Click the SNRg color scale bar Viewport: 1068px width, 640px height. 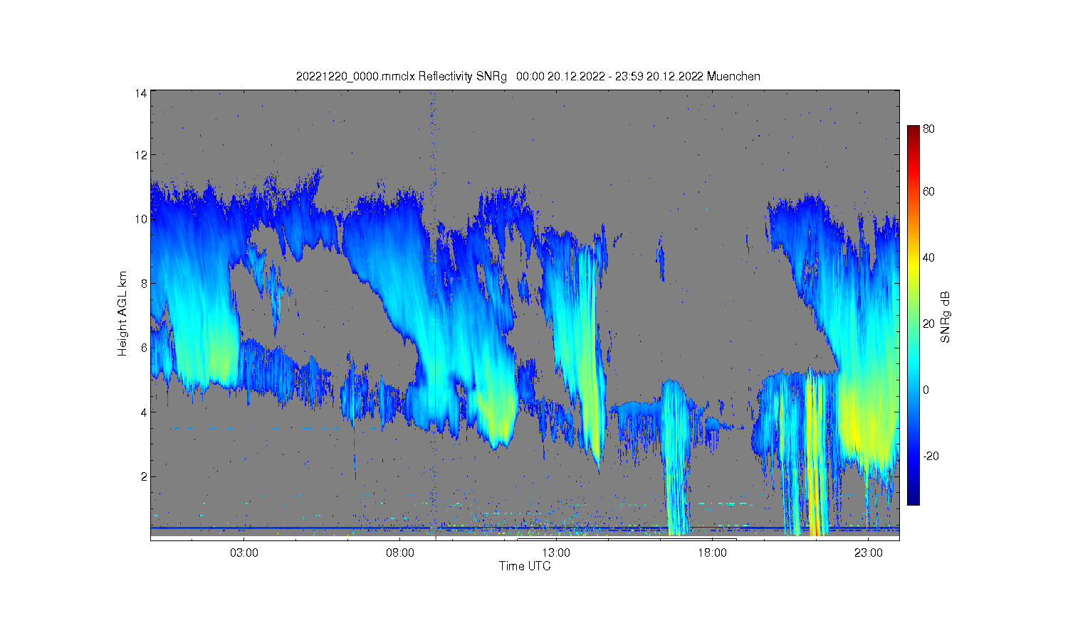[x=913, y=315]
